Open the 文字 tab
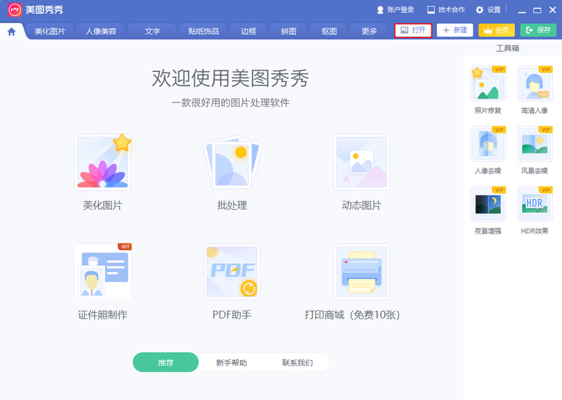 [152, 31]
